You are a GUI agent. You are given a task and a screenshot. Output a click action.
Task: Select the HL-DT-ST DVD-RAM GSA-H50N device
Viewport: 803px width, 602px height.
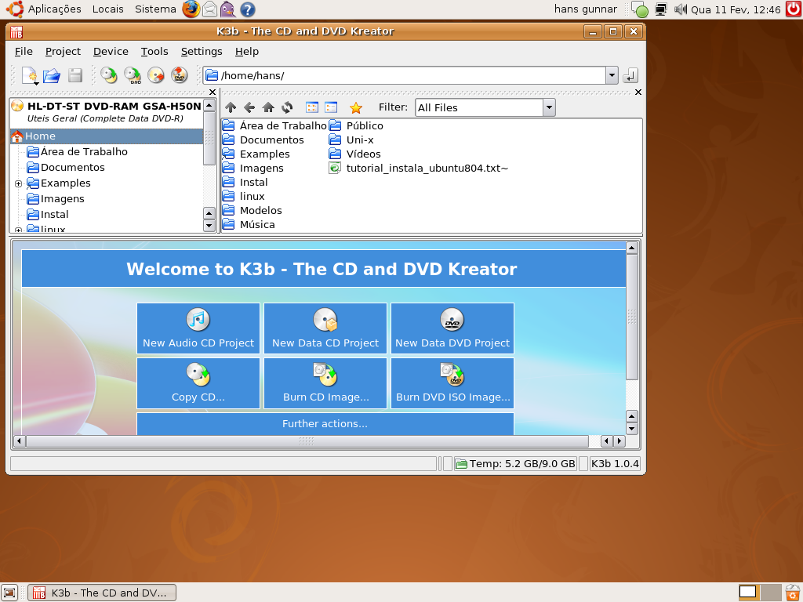(x=107, y=111)
